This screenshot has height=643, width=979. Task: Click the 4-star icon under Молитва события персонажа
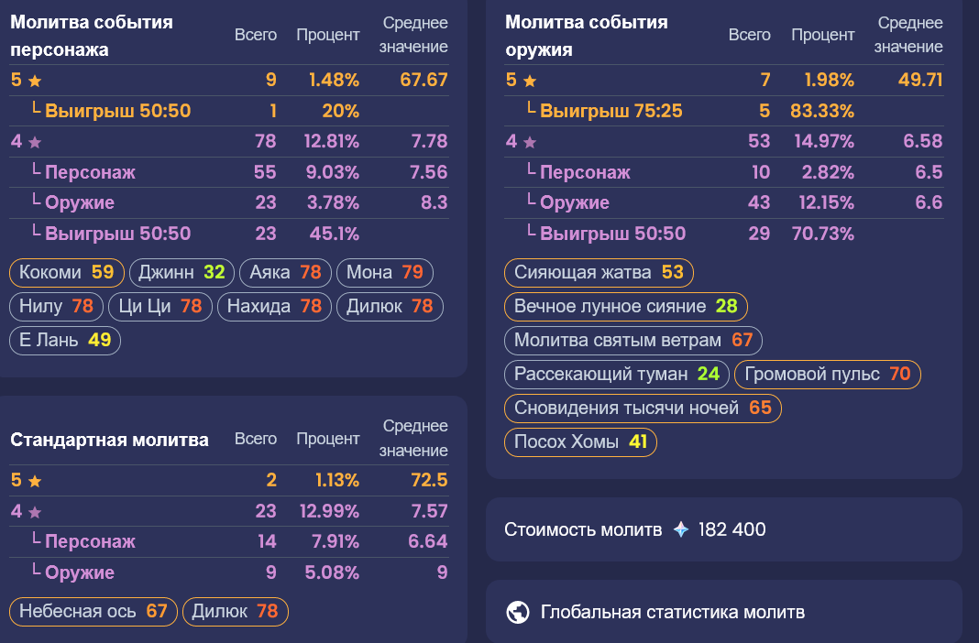tap(35, 142)
